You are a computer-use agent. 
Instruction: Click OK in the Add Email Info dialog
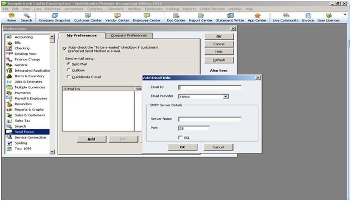182,147
